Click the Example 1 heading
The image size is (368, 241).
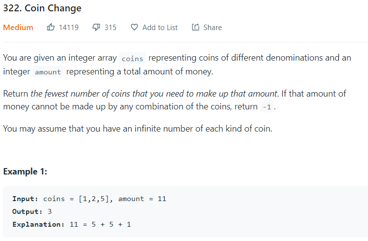(25, 172)
